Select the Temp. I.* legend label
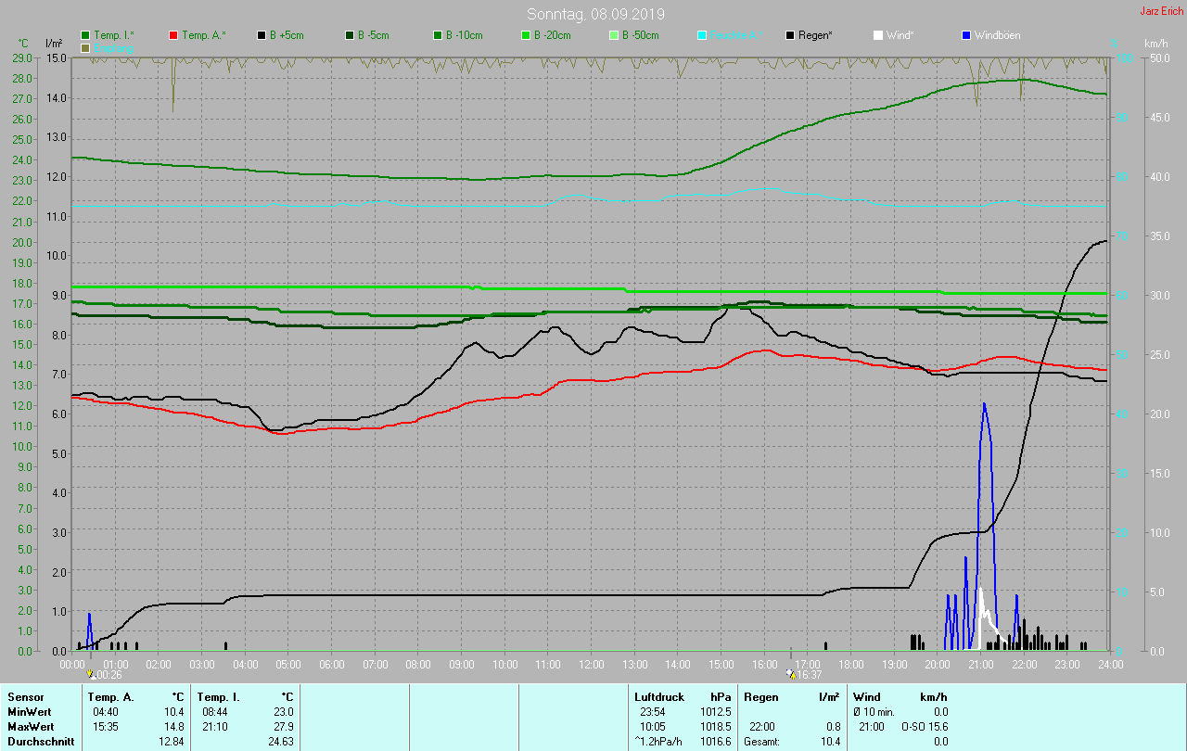This screenshot has height=751, width=1187. tap(113, 35)
